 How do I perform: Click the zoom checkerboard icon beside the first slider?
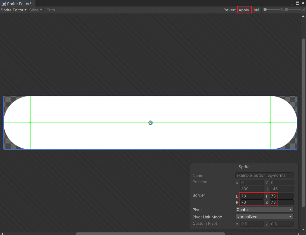tap(282, 10)
